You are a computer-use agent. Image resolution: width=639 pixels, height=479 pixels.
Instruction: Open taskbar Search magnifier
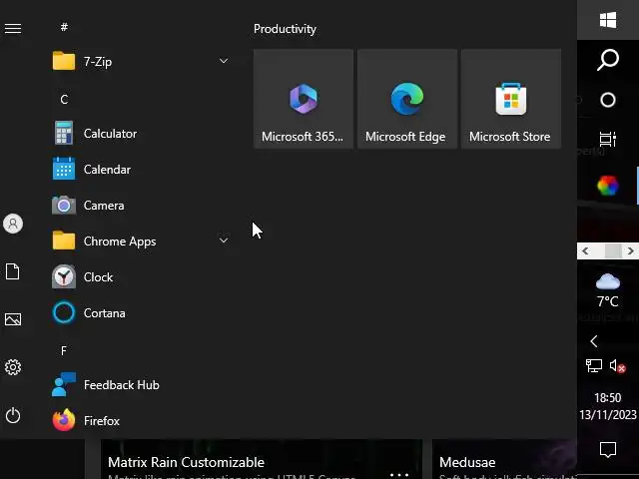(x=608, y=60)
